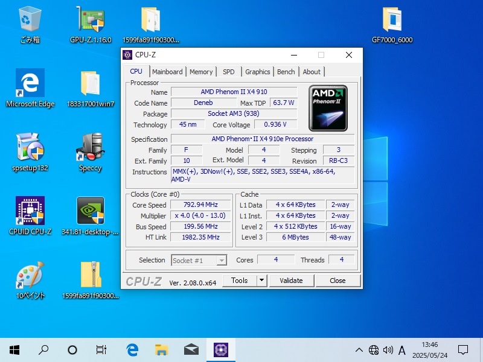
Task: Select the GF7000_6000 folder on the desktop
Action: click(x=392, y=25)
